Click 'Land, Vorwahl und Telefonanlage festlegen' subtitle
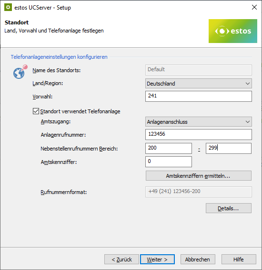Screen dimensions: 262x270 (54, 31)
